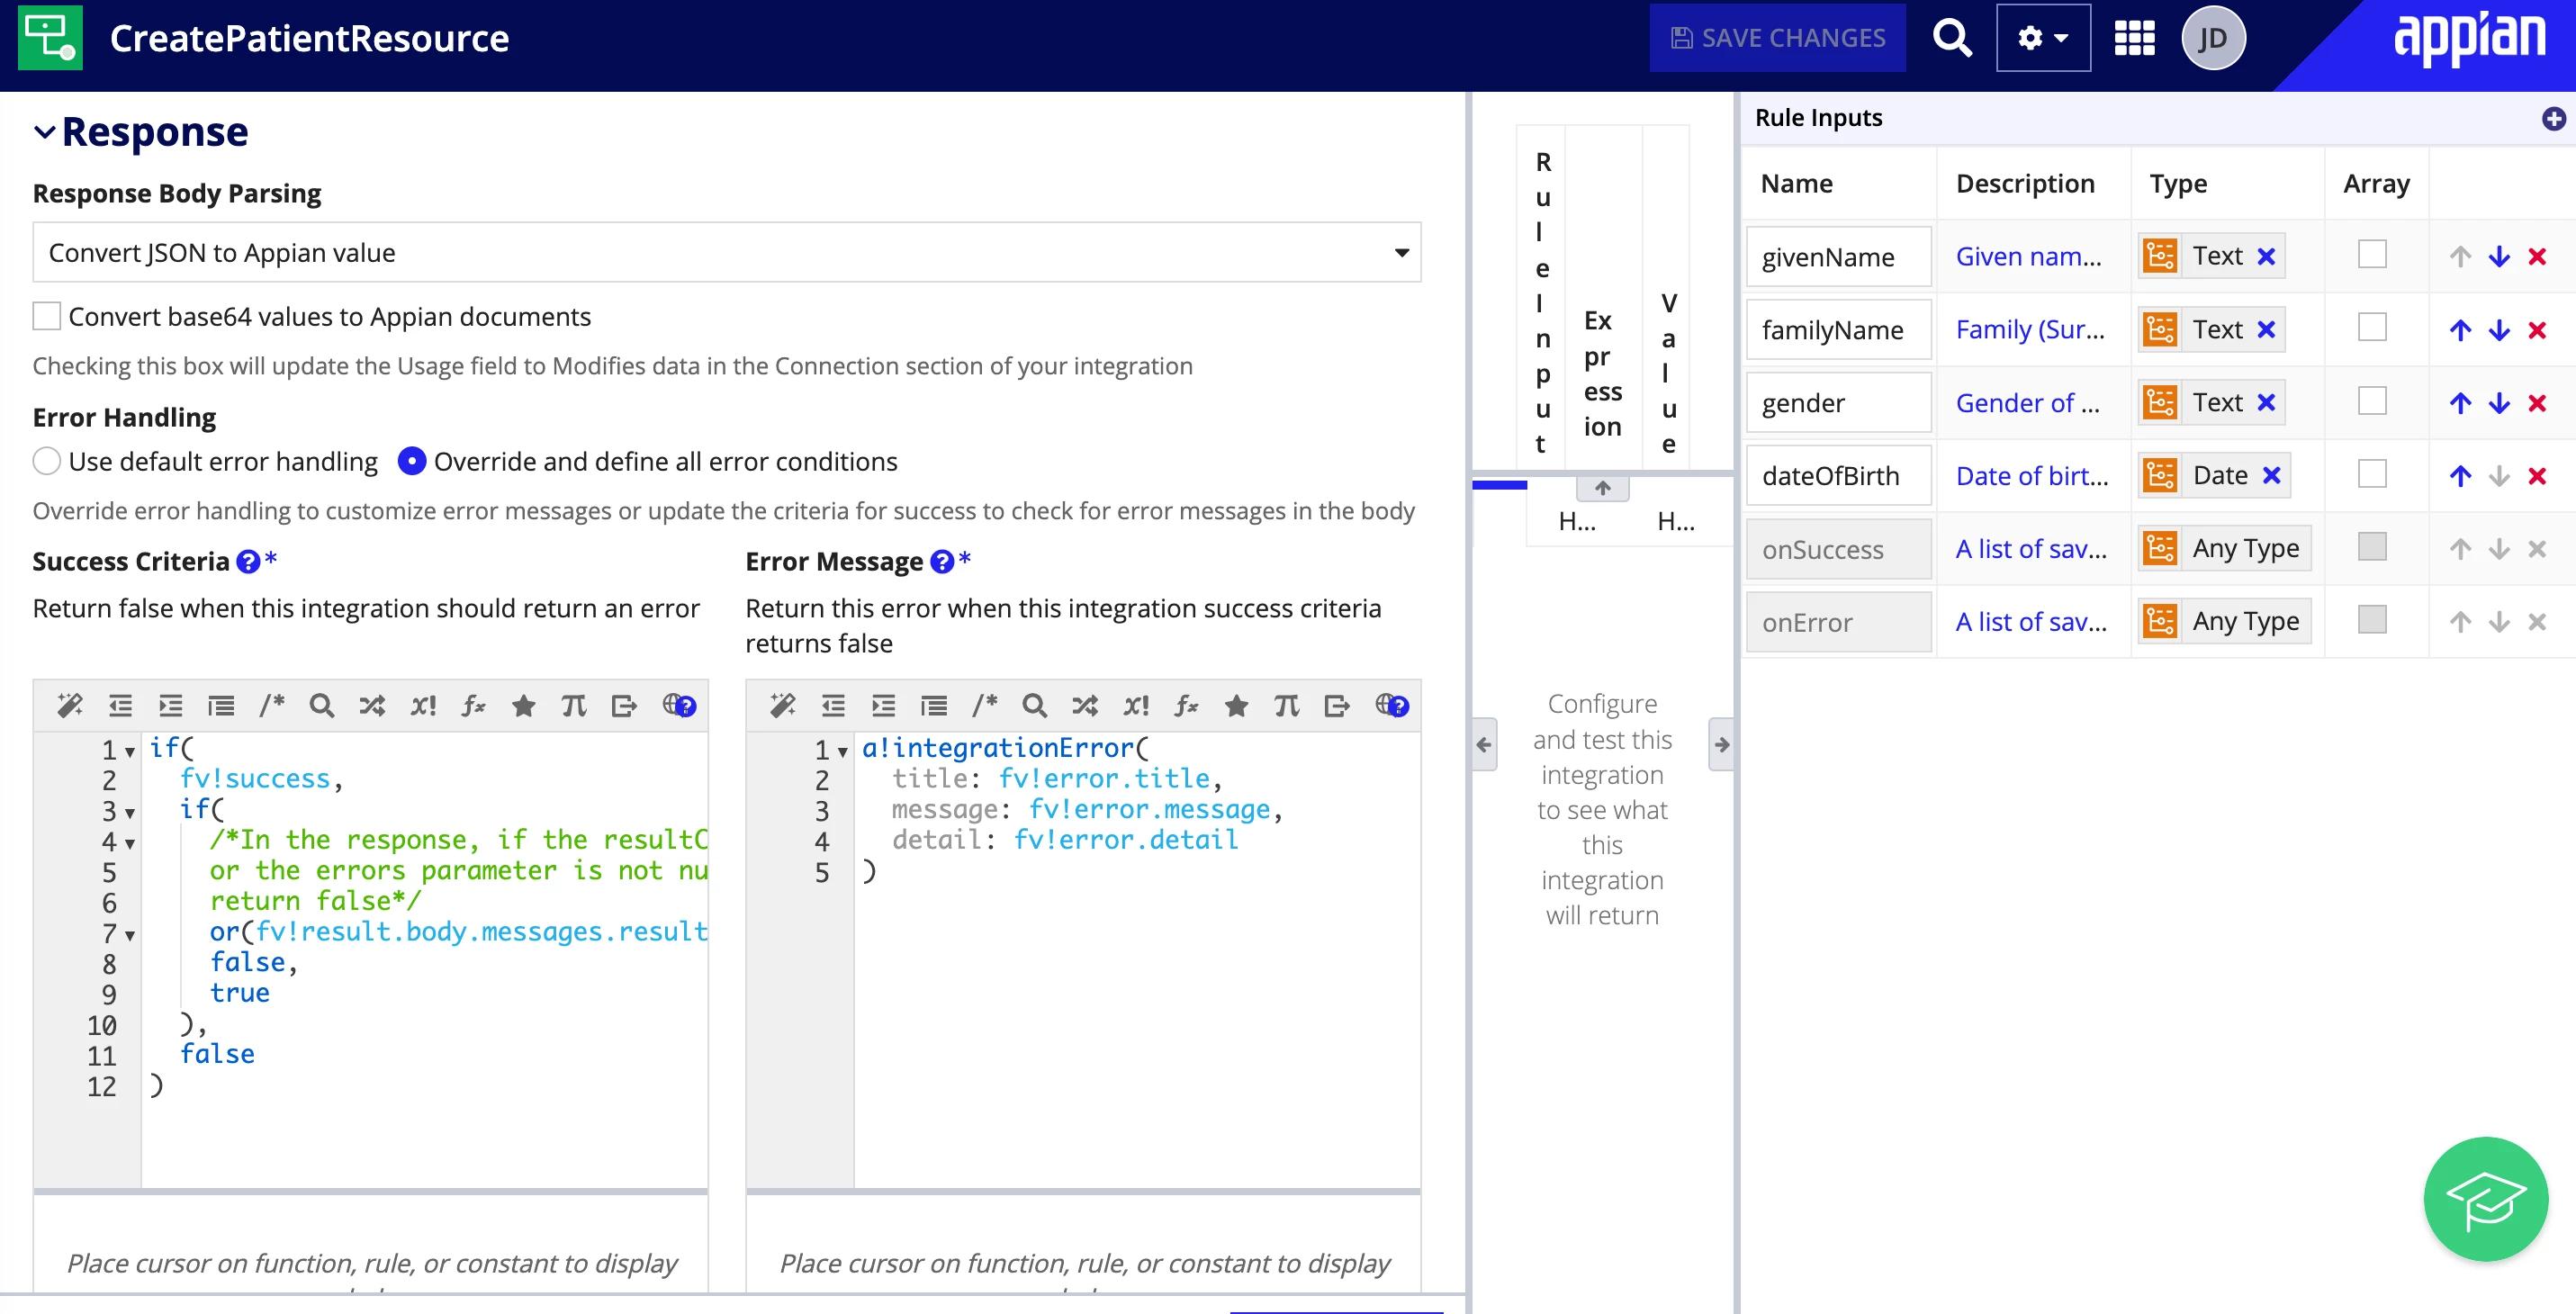Screen dimensions: 2576x1314
Task: Click x! icon in Error Message editor
Action: tap(1136, 706)
